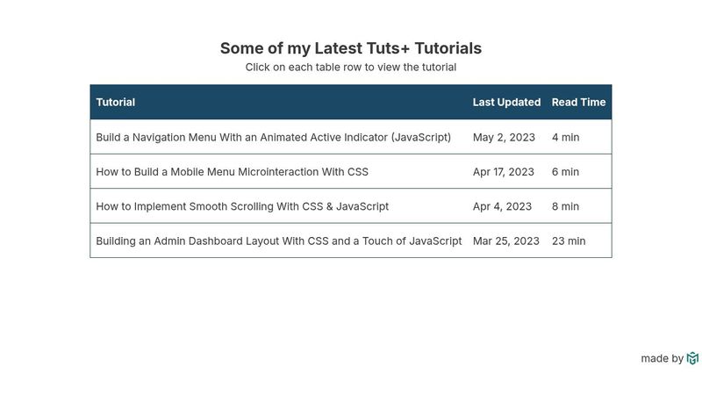Image resolution: width=702 pixels, height=395 pixels.
Task: Open the Smooth Scrolling tutorial row
Action: (x=350, y=206)
